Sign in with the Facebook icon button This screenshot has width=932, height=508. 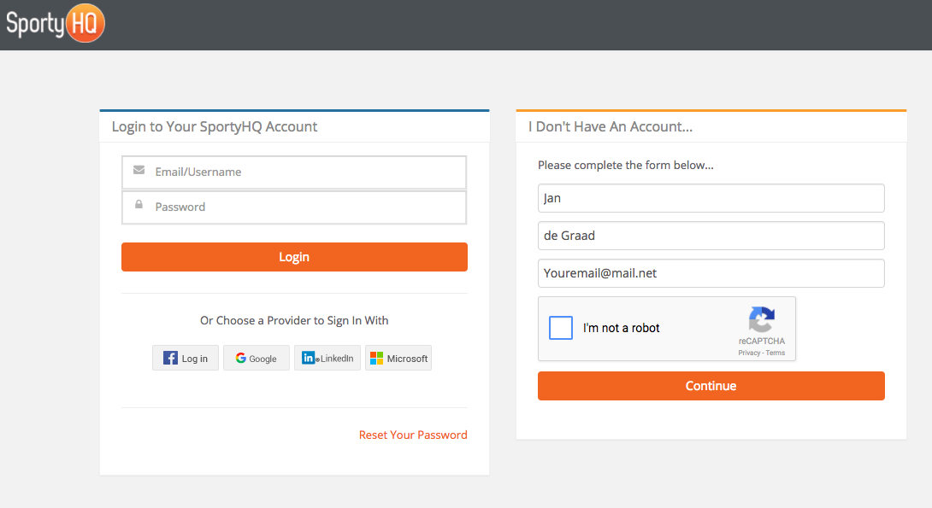186,358
